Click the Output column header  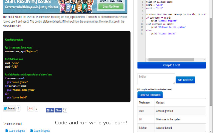click(180, 103)
